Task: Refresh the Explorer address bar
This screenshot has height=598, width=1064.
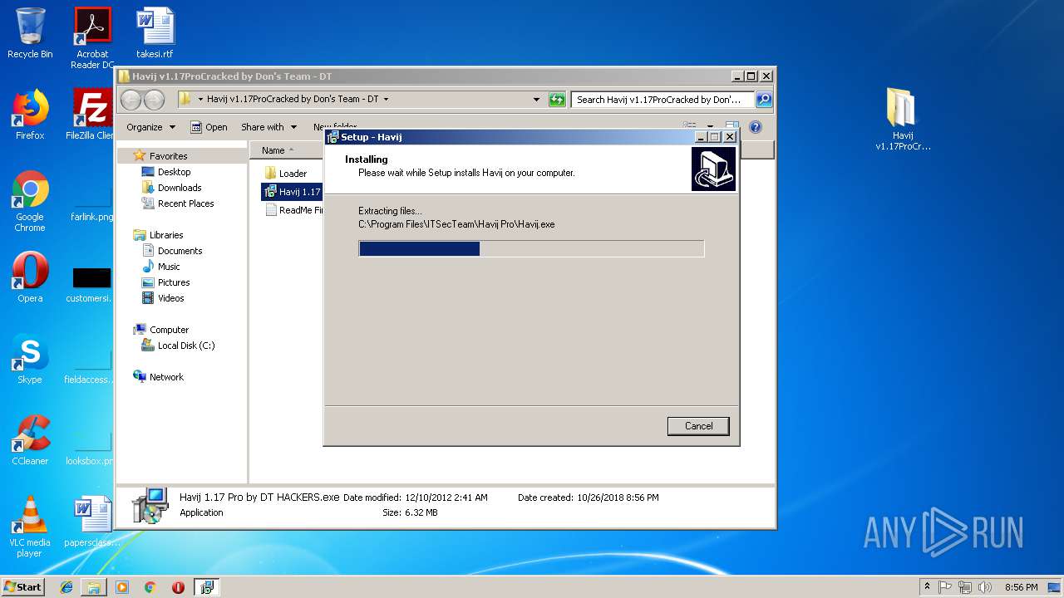Action: pyautogui.click(x=557, y=100)
